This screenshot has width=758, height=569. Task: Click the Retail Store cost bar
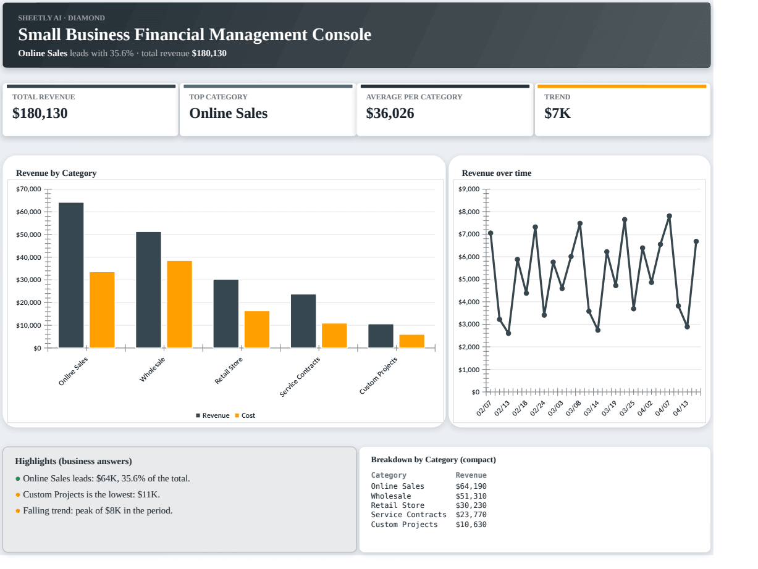coord(257,330)
